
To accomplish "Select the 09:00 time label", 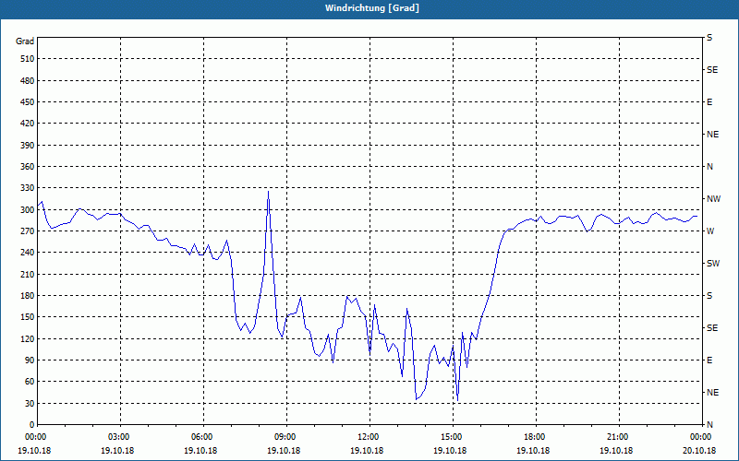I will pos(286,436).
